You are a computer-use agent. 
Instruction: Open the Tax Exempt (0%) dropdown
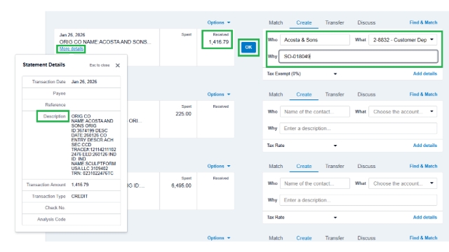click(302, 73)
